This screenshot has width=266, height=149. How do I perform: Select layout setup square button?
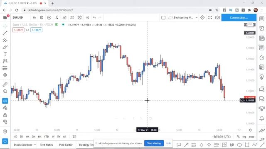(163, 17)
